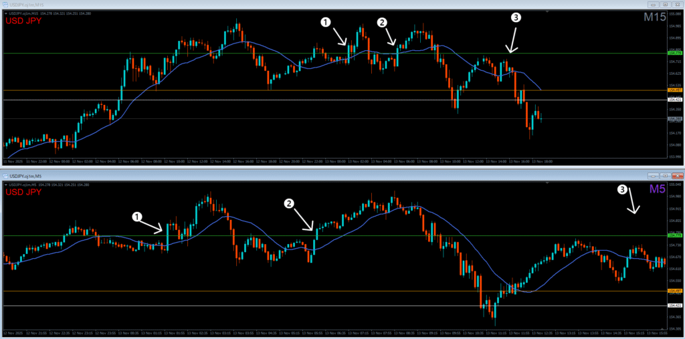Click the purple M5 timeframe label
The width and height of the screenshot is (685, 339).
coord(658,189)
